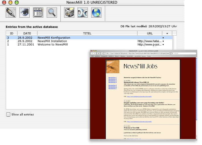This screenshot has width=202, height=145.
Task: Open the ALLOFMP3 bookmark
Action: pyautogui.click(x=130, y=56)
